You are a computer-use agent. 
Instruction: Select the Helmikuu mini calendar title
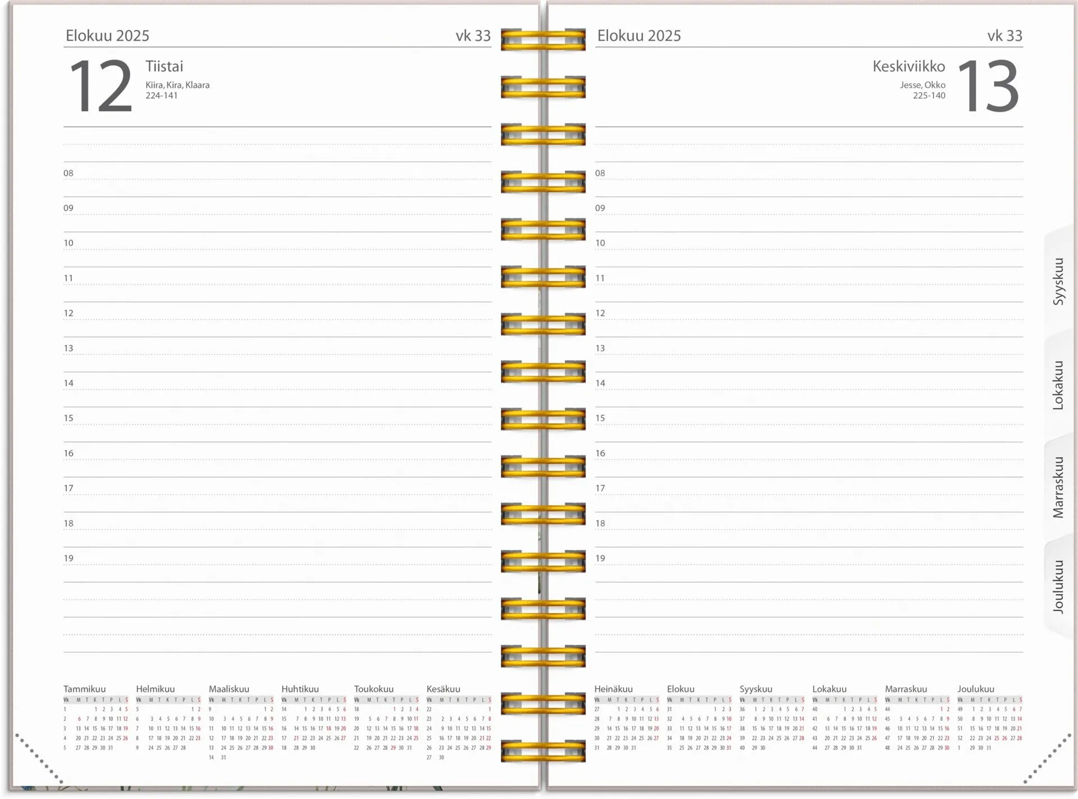(155, 689)
